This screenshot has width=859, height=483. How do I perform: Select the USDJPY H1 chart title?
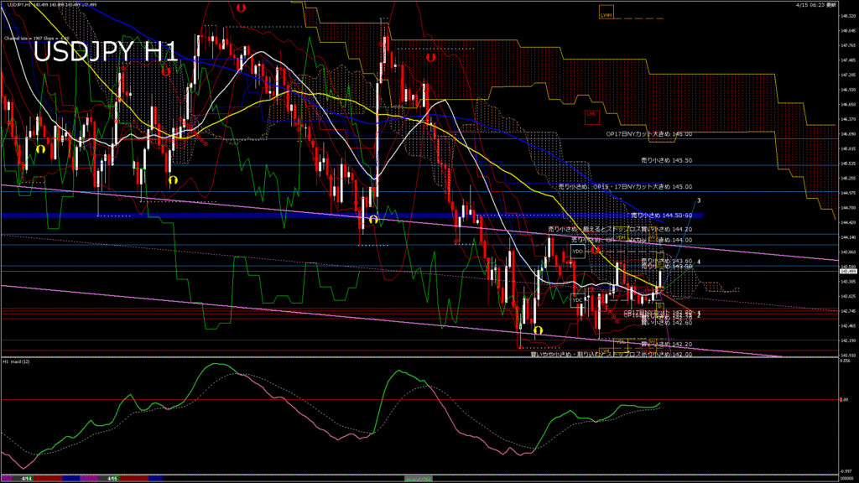click(x=105, y=52)
